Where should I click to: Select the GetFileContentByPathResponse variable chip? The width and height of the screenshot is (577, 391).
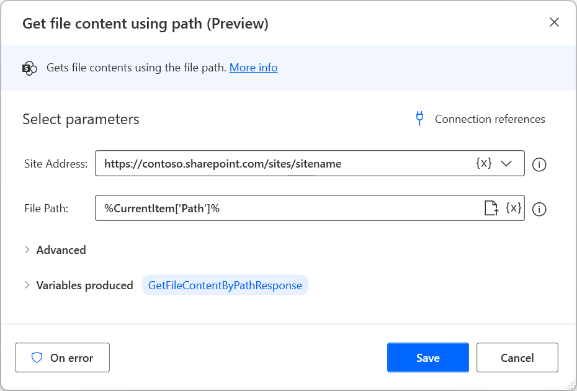click(225, 285)
